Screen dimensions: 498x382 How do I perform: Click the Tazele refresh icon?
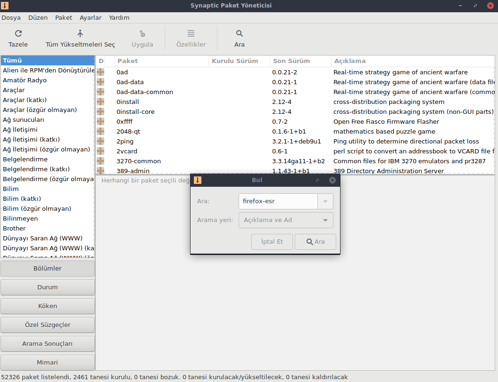tap(18, 33)
